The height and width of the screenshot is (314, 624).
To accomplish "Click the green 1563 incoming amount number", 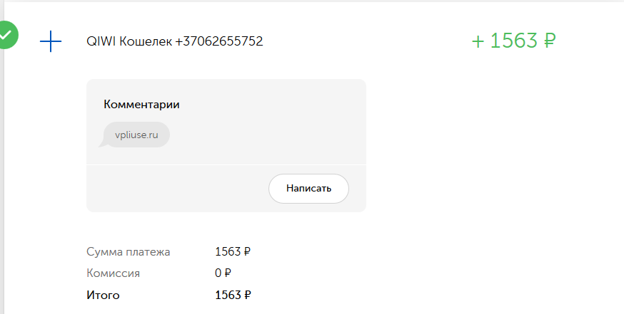I will (x=513, y=41).
